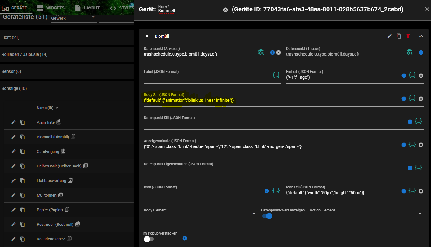The width and height of the screenshot is (431, 247).
Task: Copy the Lichtauswertung ID to clipboard
Action: (70, 180)
